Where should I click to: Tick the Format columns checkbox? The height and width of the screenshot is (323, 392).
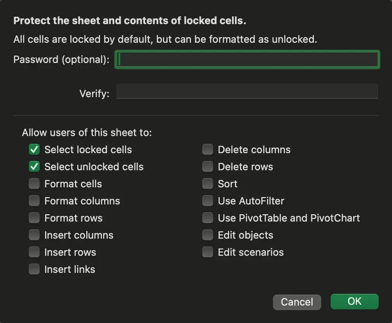pyautogui.click(x=34, y=201)
